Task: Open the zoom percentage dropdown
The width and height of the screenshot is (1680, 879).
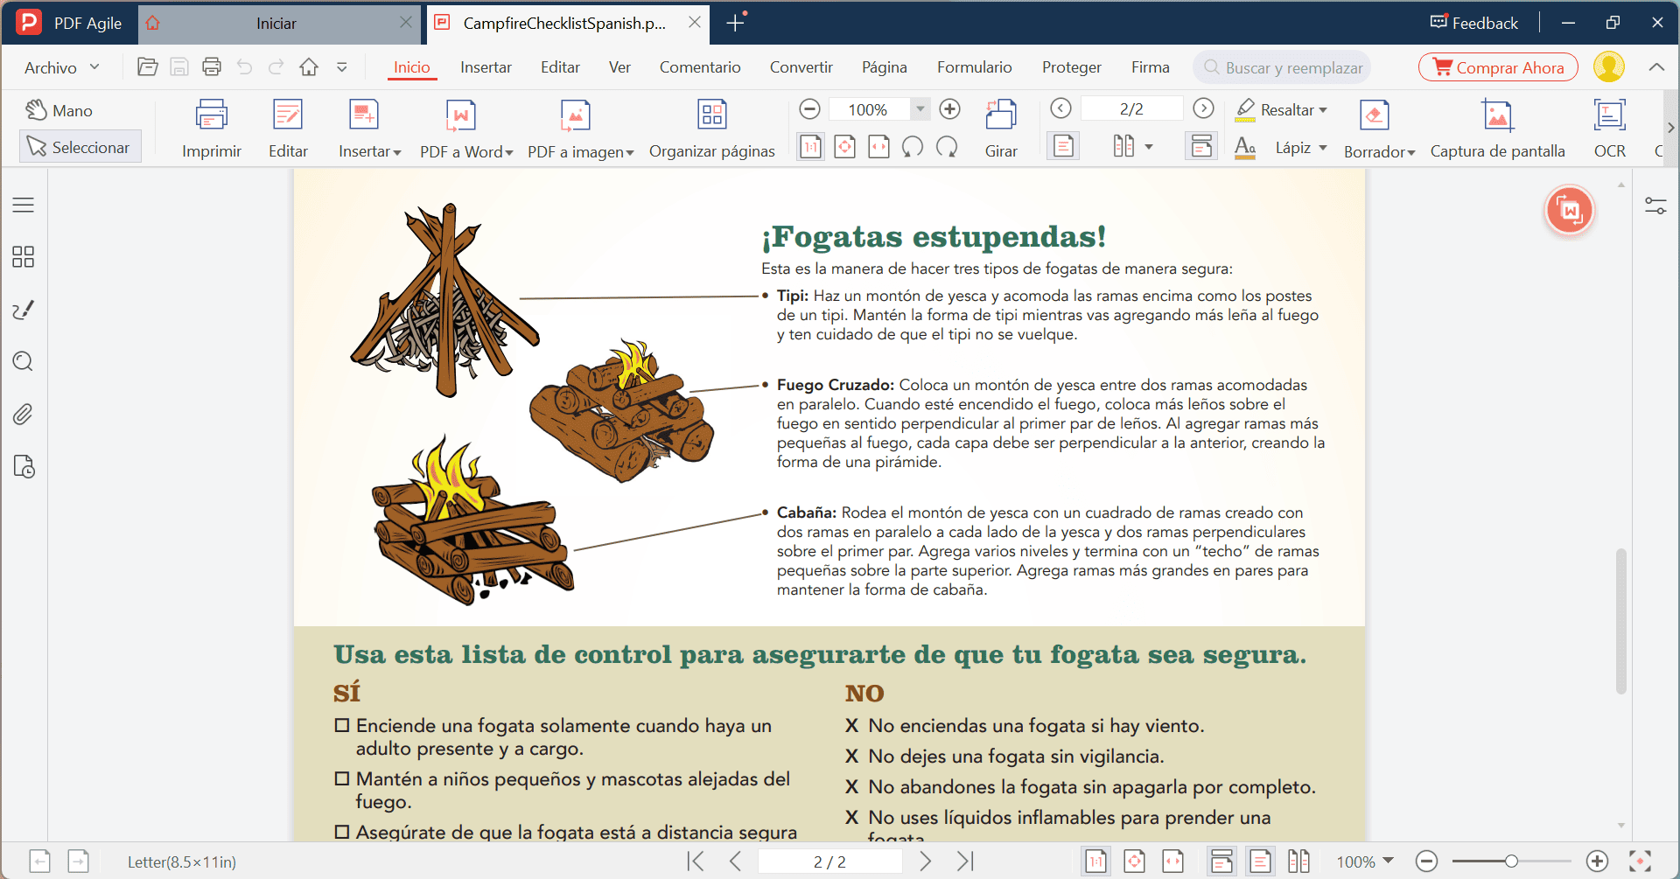Action: pyautogui.click(x=919, y=108)
